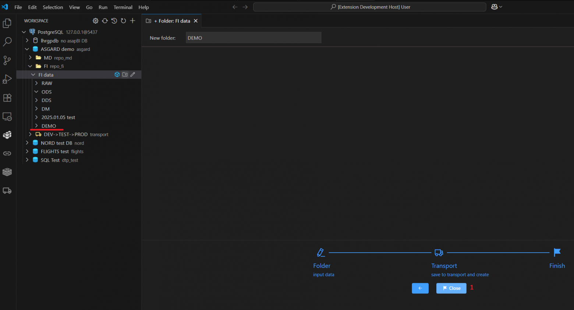574x310 pixels.
Task: Expand the DEV->TEST->PROD transport node
Action: [x=30, y=134]
